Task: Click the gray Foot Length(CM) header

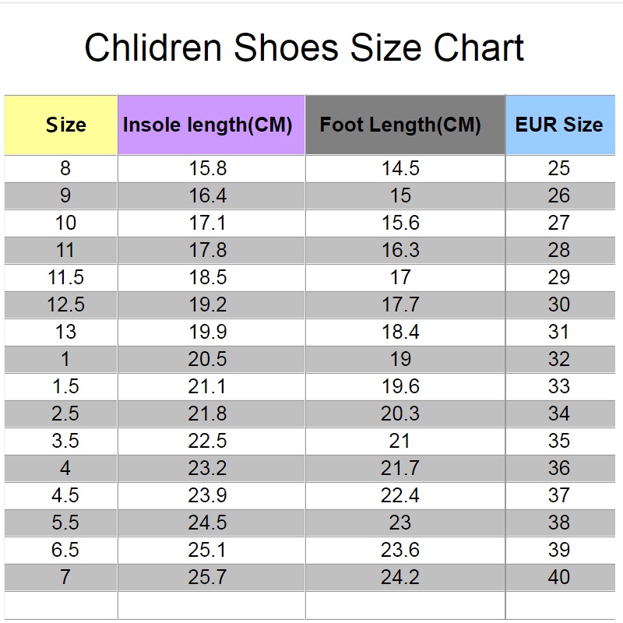Action: pyautogui.click(x=405, y=125)
